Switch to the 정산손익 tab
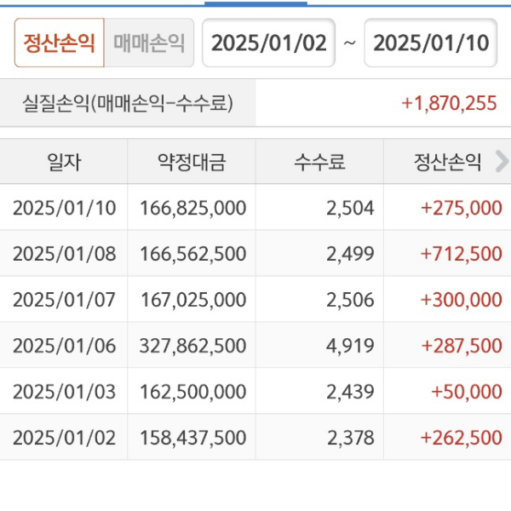 coord(59,43)
